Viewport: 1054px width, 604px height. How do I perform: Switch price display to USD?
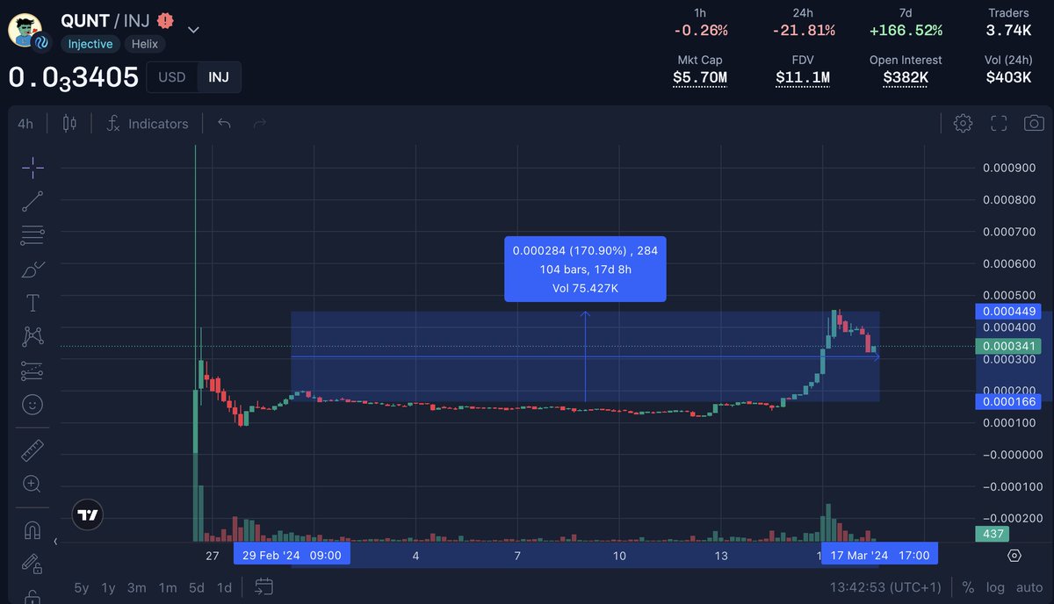coord(172,77)
